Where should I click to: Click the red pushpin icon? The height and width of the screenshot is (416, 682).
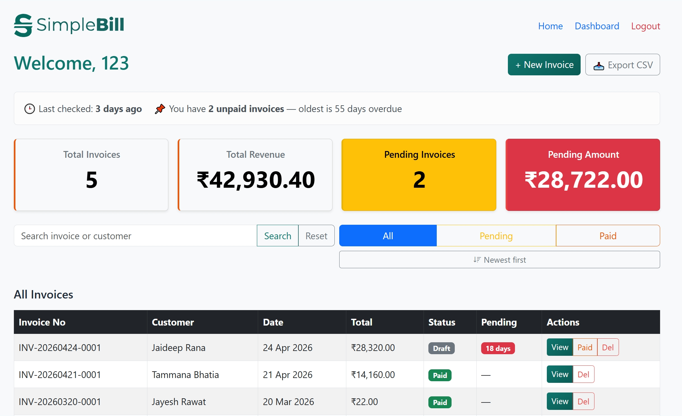160,109
